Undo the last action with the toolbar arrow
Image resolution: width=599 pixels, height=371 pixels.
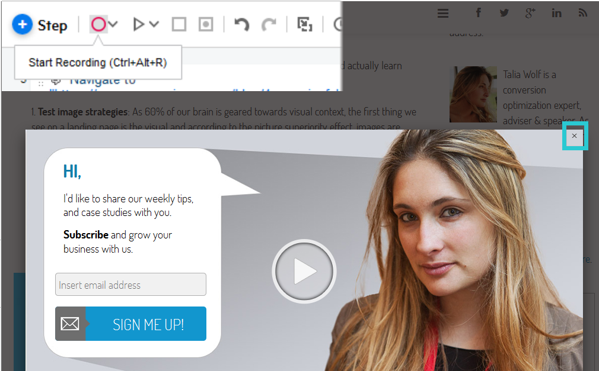pyautogui.click(x=241, y=25)
